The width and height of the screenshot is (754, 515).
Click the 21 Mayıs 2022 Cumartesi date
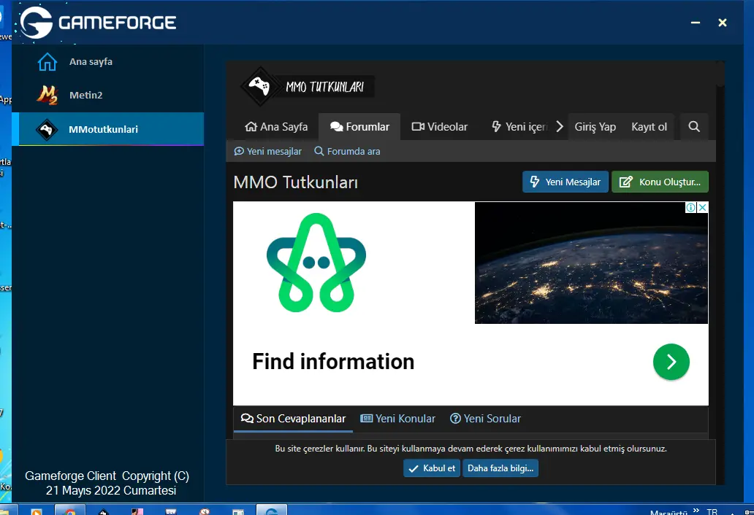tap(111, 490)
